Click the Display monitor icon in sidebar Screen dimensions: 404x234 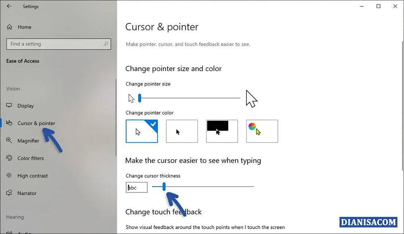coord(9,105)
